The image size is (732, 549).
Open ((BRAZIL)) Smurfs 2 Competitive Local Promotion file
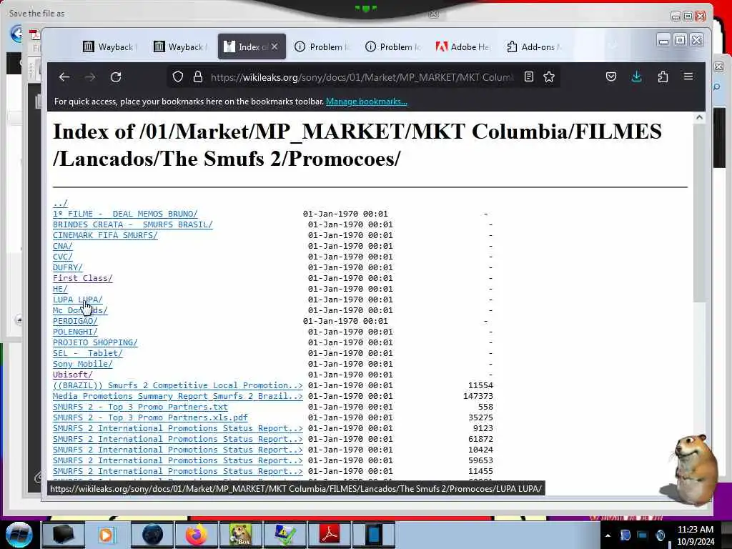tap(178, 385)
